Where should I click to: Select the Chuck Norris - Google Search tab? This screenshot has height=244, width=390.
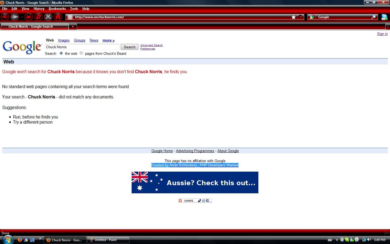click(34, 26)
